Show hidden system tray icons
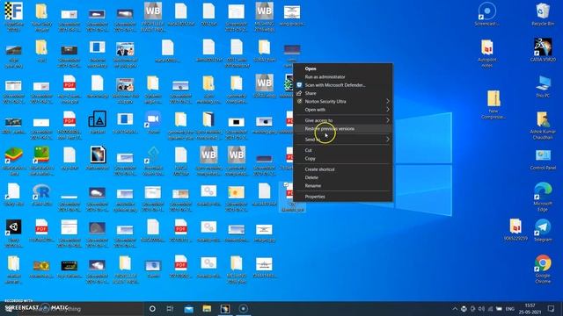The height and width of the screenshot is (316, 563). click(455, 308)
